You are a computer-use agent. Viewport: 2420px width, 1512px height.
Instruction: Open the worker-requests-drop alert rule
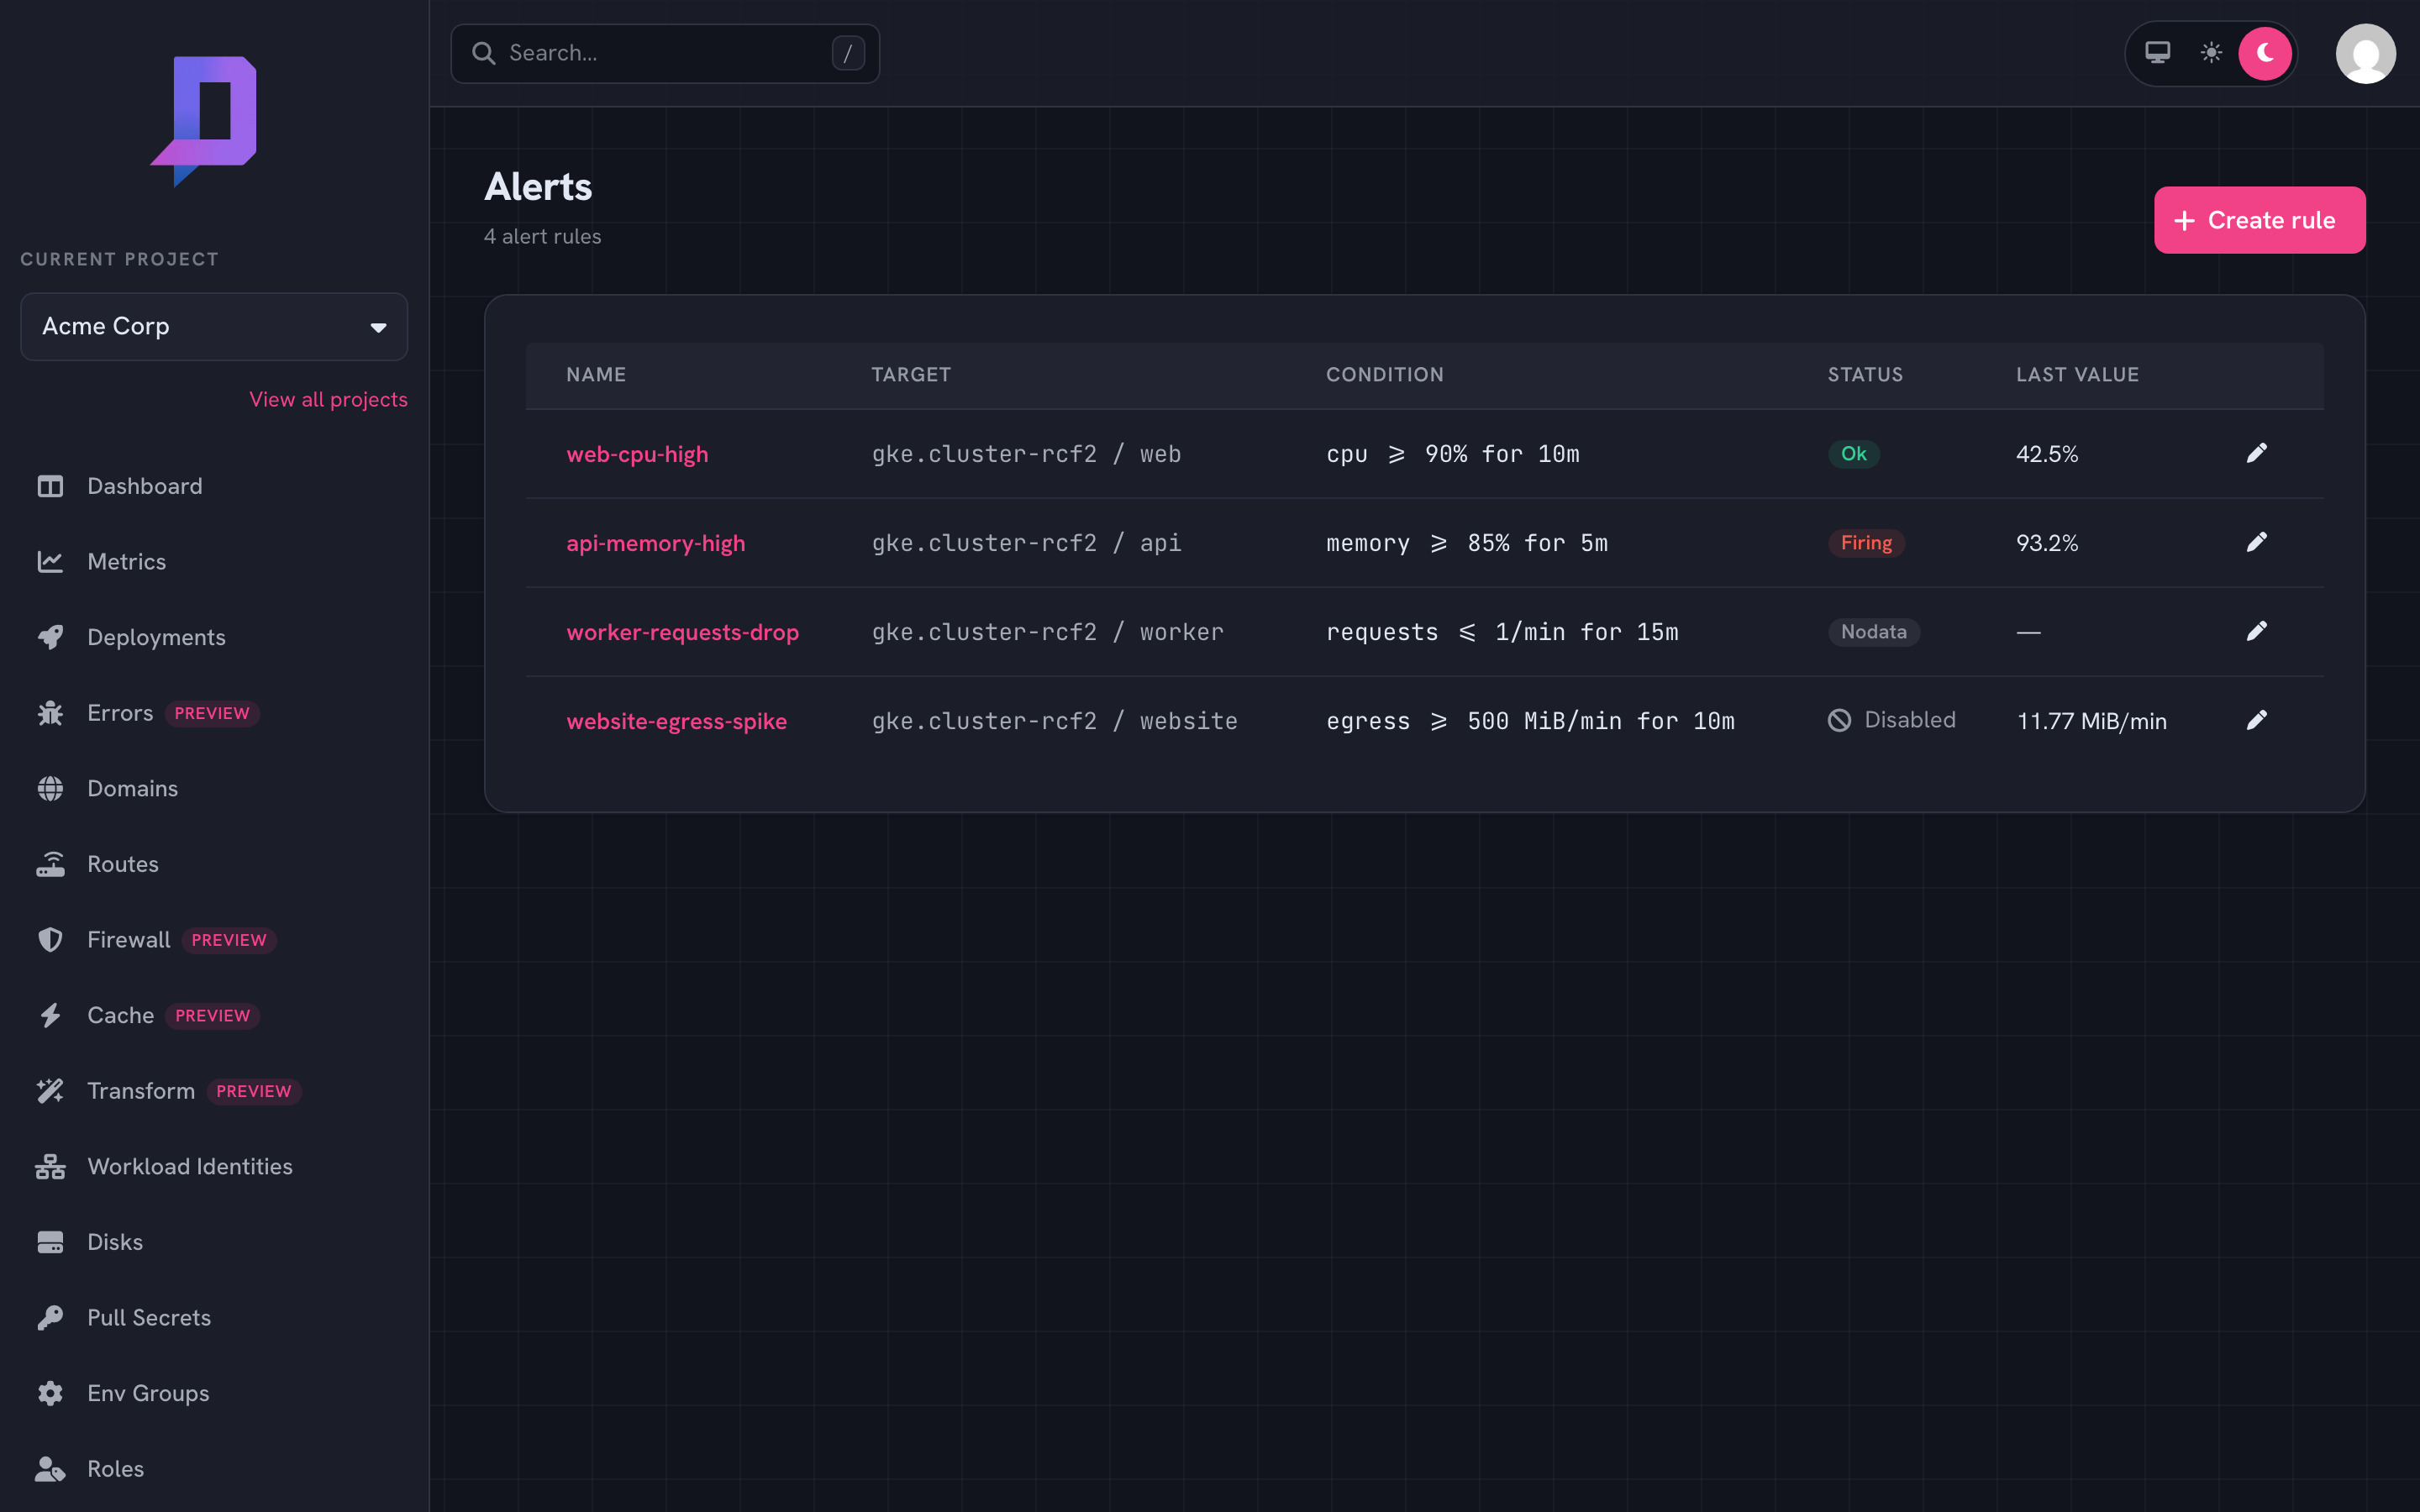[x=682, y=632]
